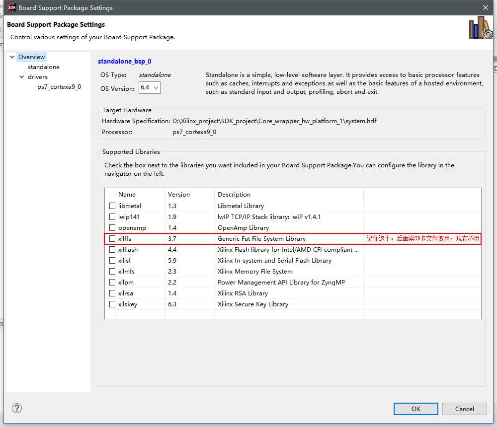Open the help question mark icon
This screenshot has width=497, height=427.
pyautogui.click(x=17, y=408)
